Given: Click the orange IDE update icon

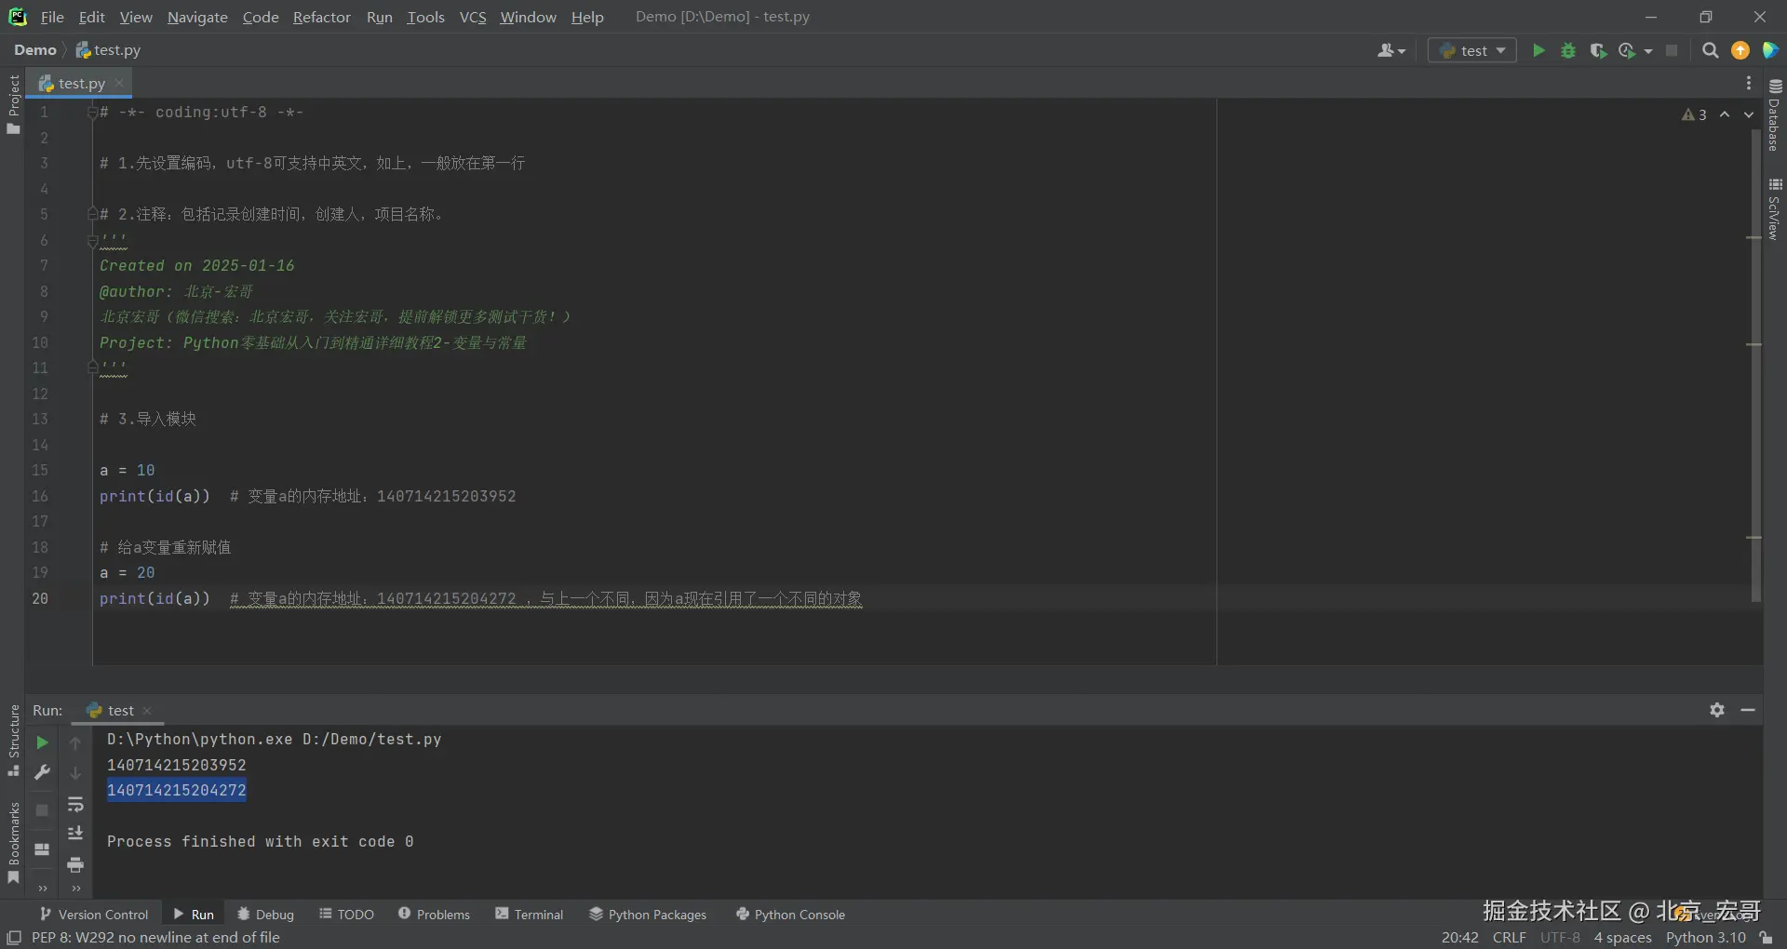Looking at the screenshot, I should point(1740,50).
